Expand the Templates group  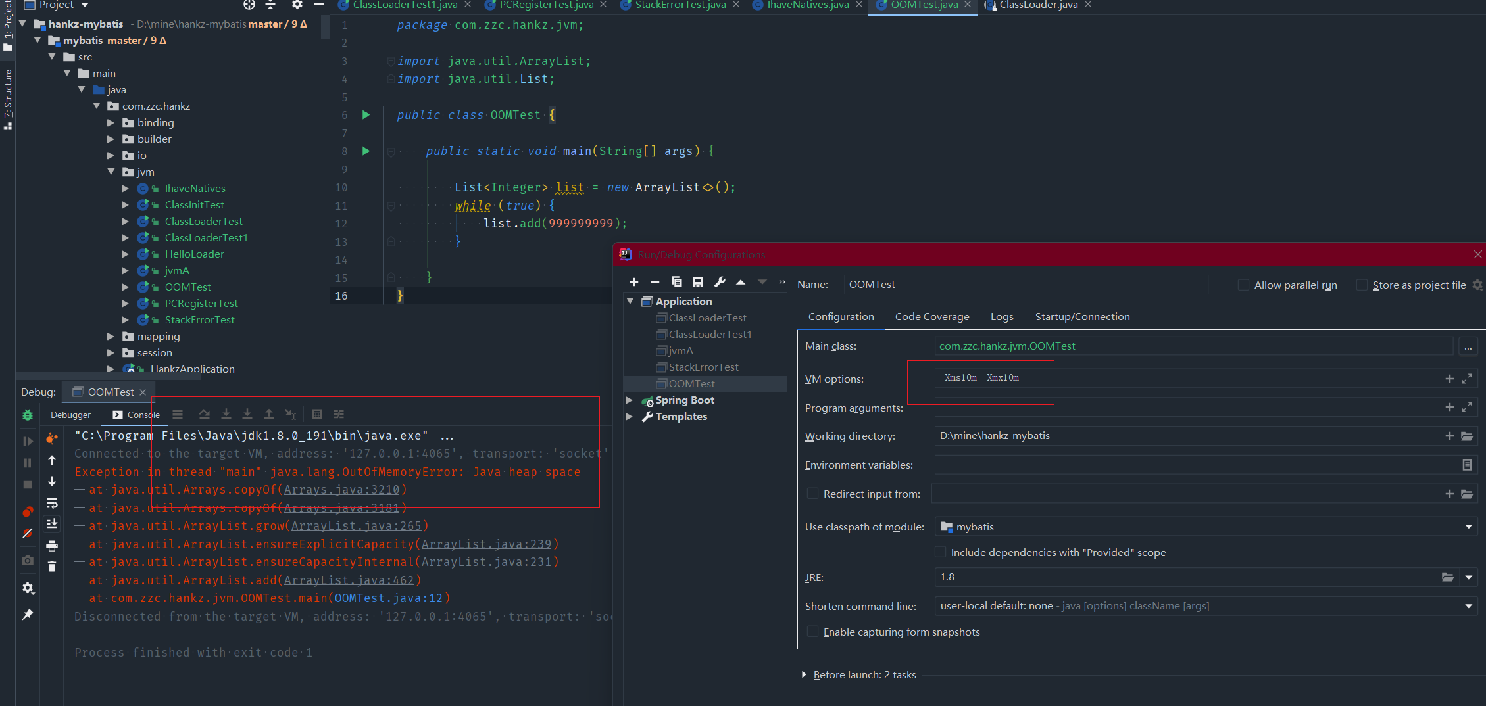(x=630, y=416)
